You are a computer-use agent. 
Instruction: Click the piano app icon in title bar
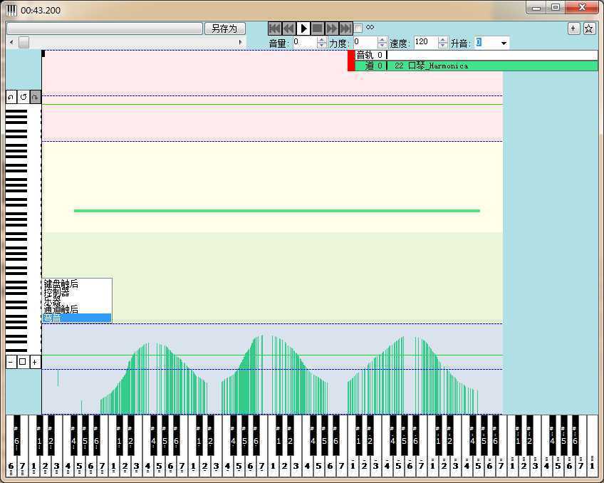click(x=11, y=10)
